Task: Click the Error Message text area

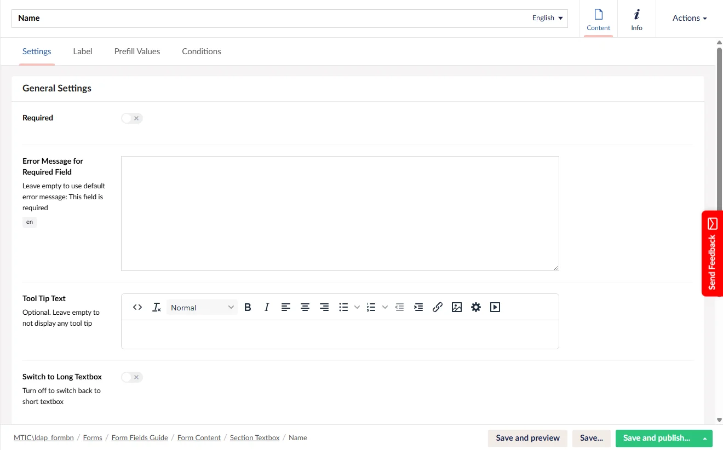Action: click(x=340, y=214)
